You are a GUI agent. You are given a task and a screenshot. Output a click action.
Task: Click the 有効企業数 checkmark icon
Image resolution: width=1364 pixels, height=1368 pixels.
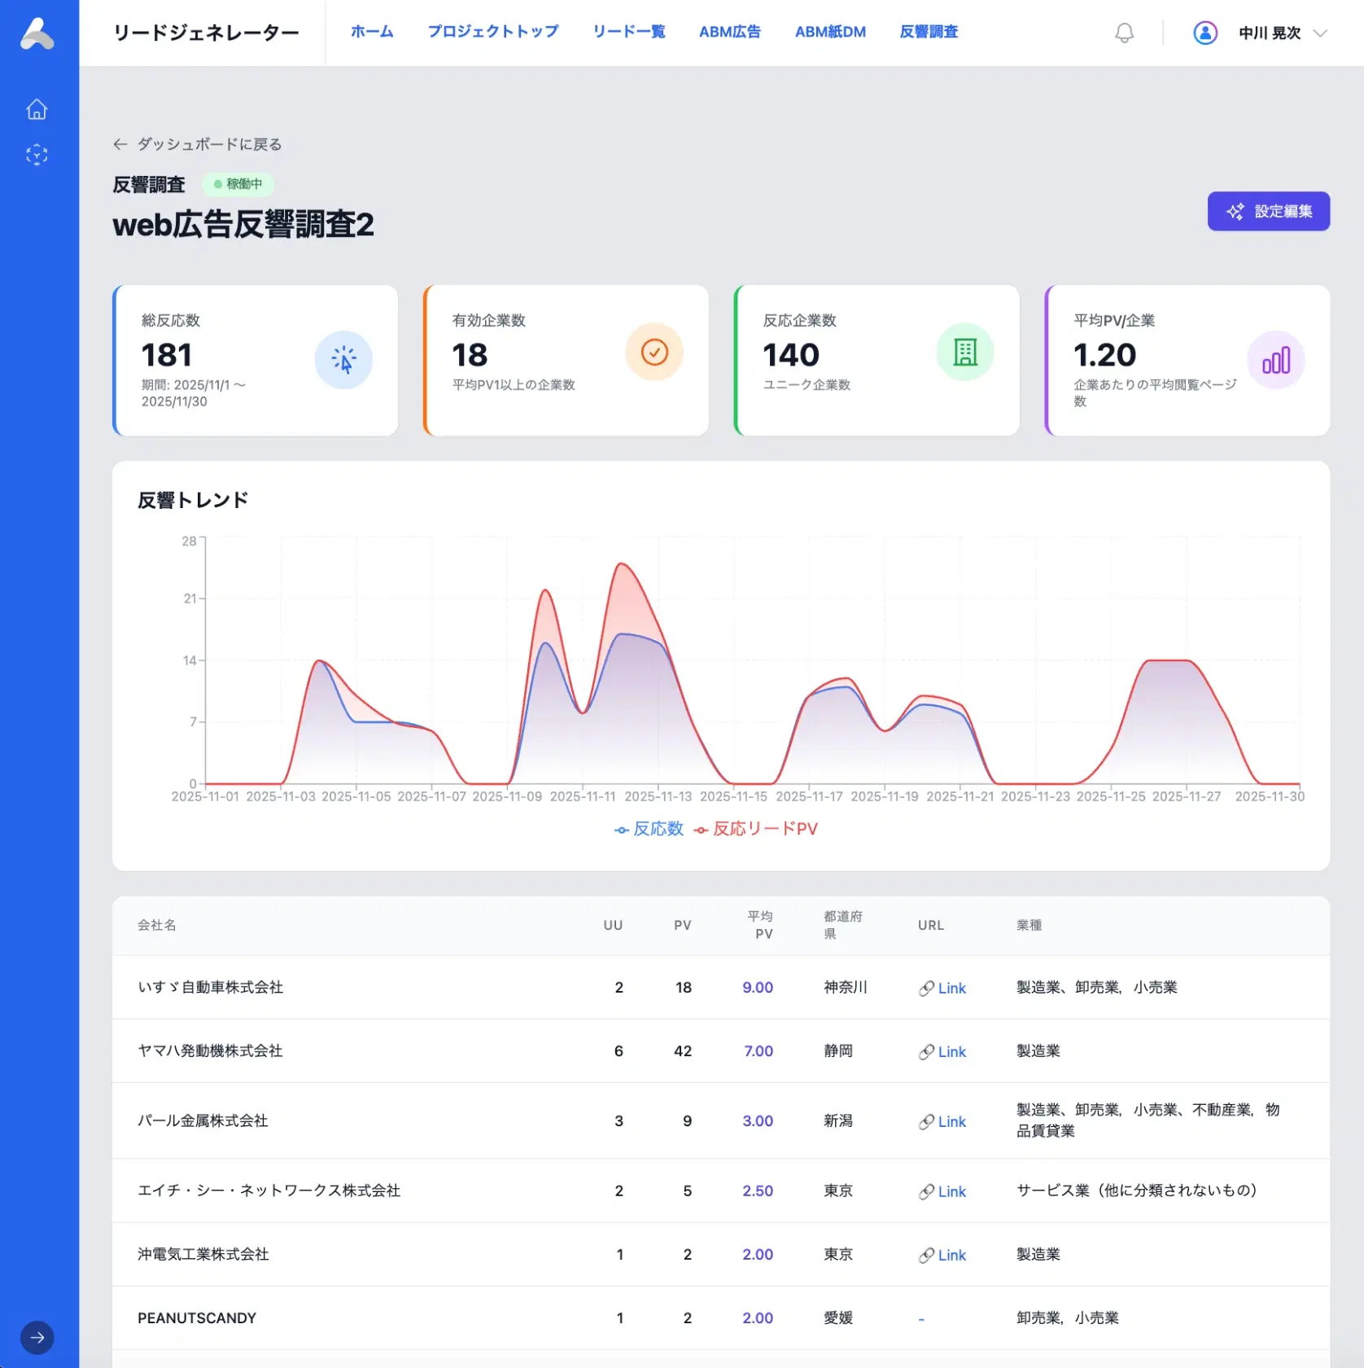pyautogui.click(x=654, y=352)
